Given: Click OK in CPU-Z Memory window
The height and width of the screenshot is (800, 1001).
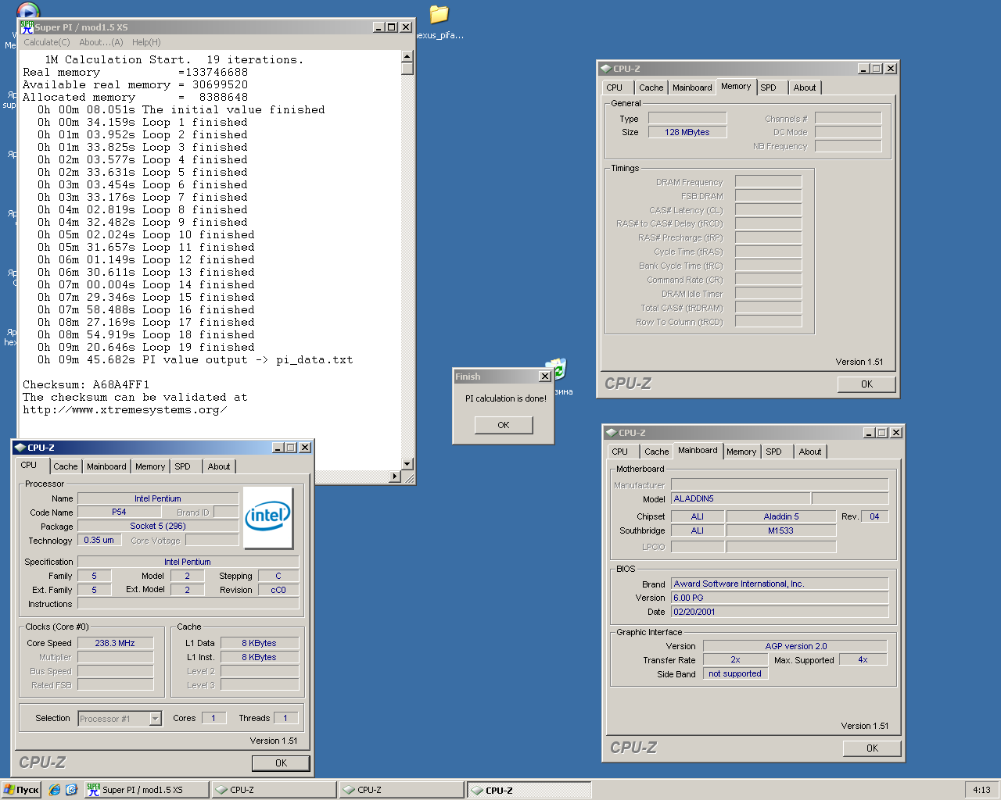Looking at the screenshot, I should (866, 384).
